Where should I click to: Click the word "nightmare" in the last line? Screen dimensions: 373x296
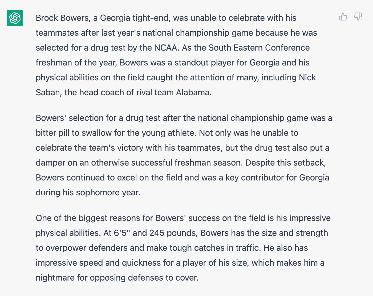pos(55,278)
